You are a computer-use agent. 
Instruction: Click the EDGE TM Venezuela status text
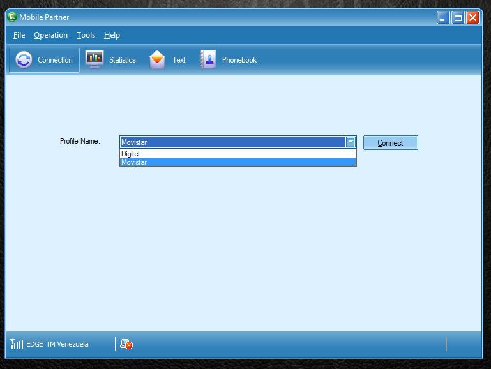click(x=57, y=344)
